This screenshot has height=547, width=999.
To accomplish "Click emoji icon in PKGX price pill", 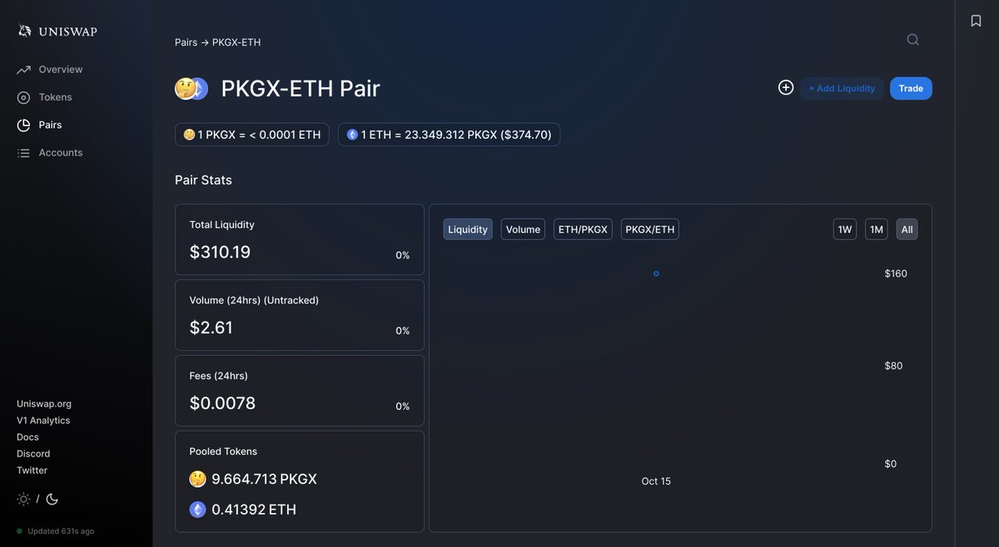I will 189,135.
